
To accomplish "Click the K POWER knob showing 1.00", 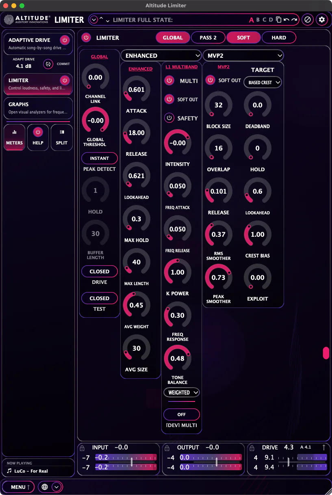I will tap(178, 272).
